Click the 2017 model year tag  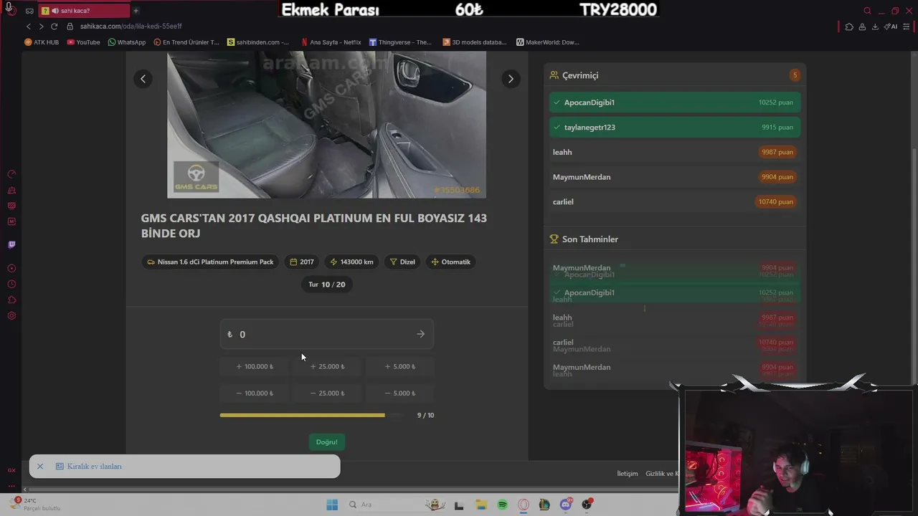[302, 262]
